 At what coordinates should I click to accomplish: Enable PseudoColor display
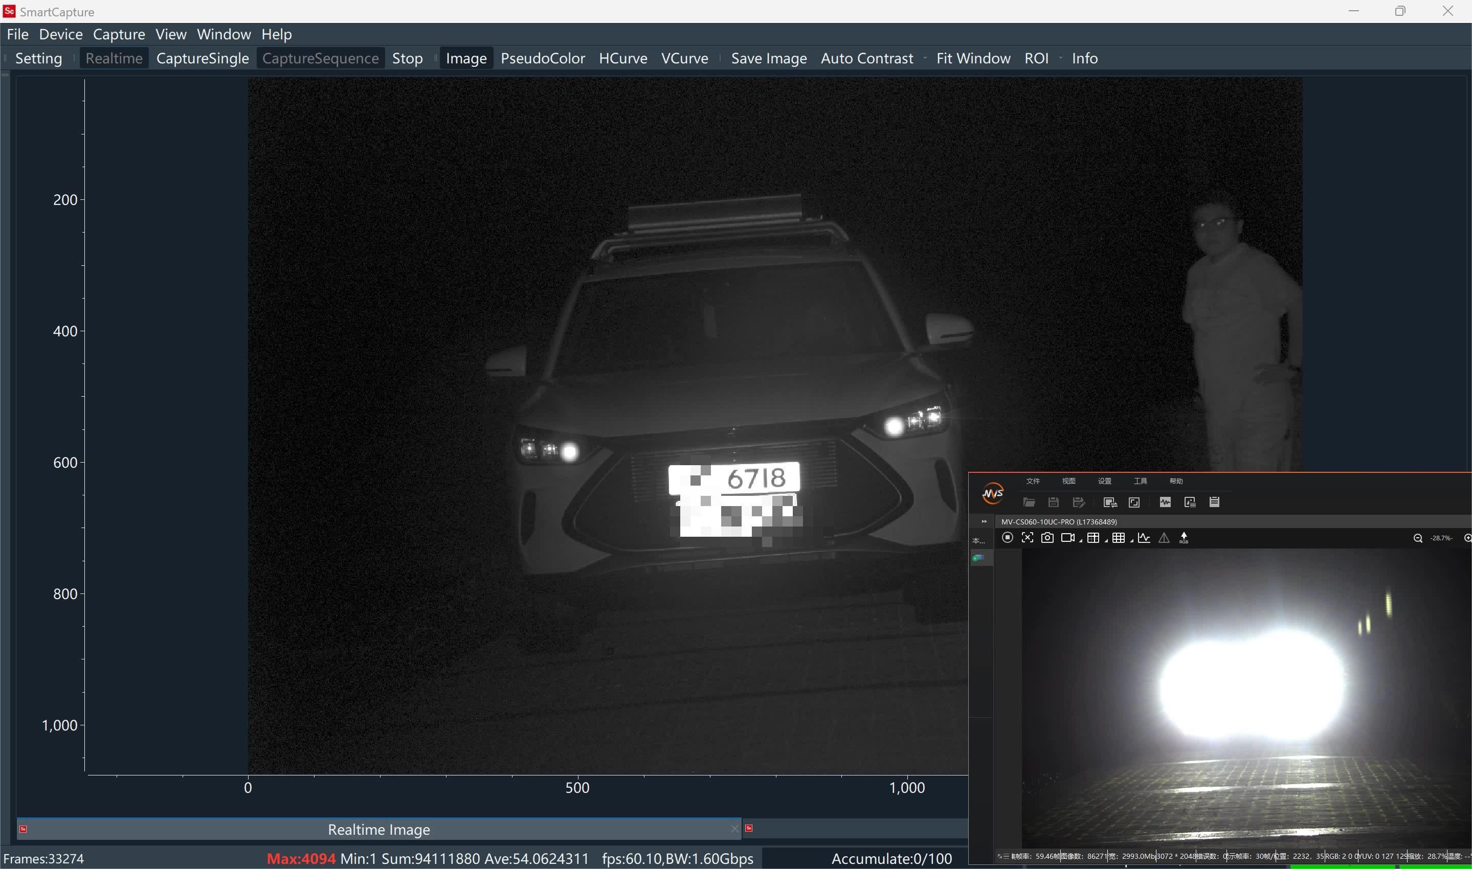(x=542, y=58)
